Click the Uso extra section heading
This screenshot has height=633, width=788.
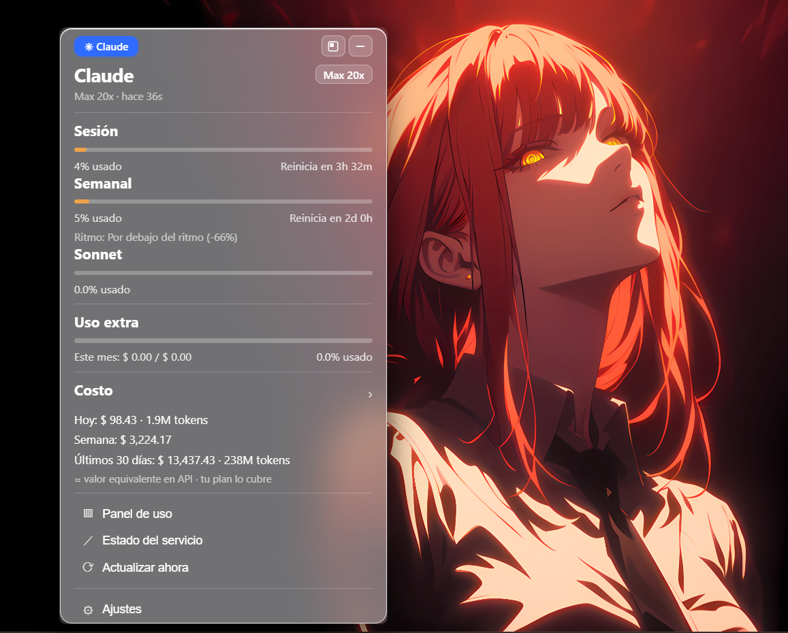(106, 323)
